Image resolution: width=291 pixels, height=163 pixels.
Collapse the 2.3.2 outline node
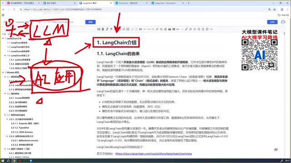click(x=7, y=136)
